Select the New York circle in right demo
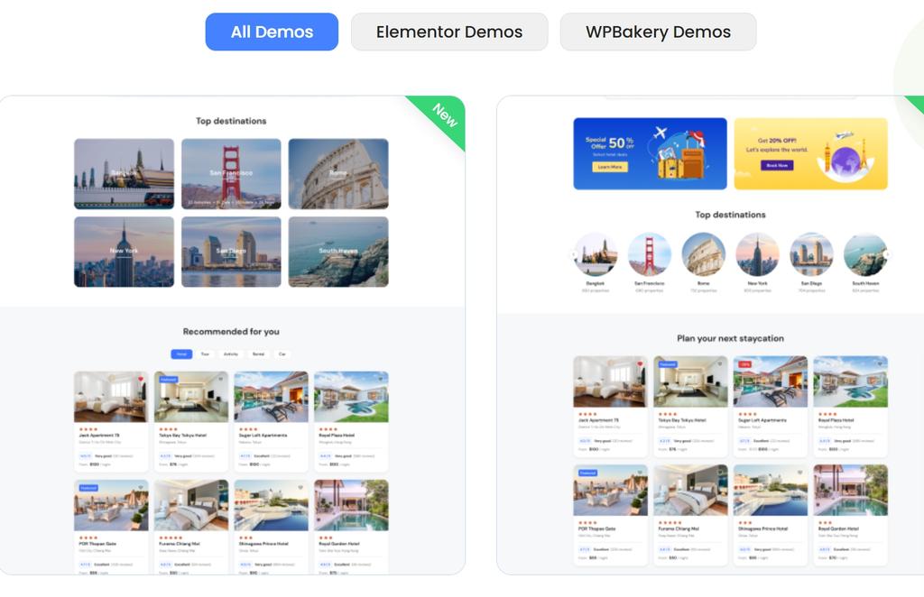This screenshot has height=597, width=924. pyautogui.click(x=758, y=254)
